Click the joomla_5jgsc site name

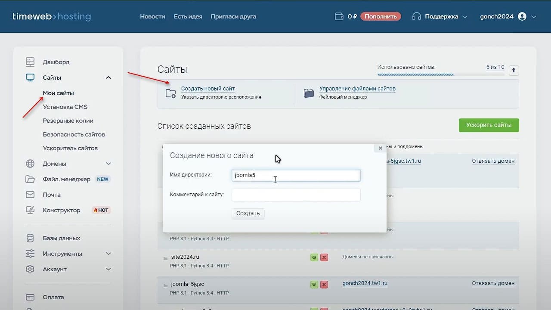click(187, 284)
